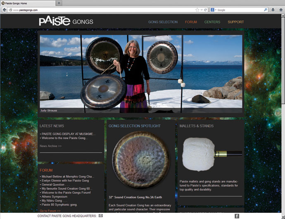This screenshot has height=219, width=285.
Task: Open a new browser tab
Action: point(59,3)
